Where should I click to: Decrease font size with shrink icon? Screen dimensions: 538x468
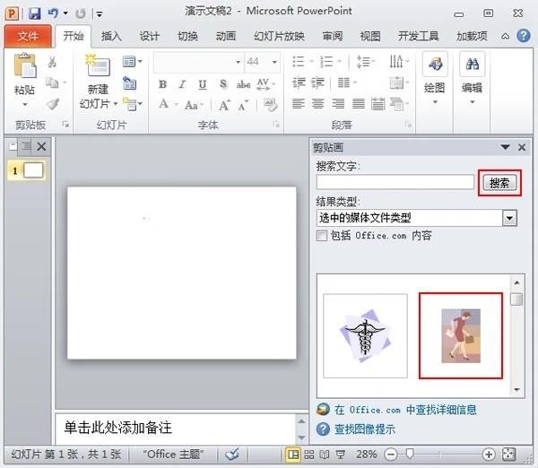click(243, 105)
